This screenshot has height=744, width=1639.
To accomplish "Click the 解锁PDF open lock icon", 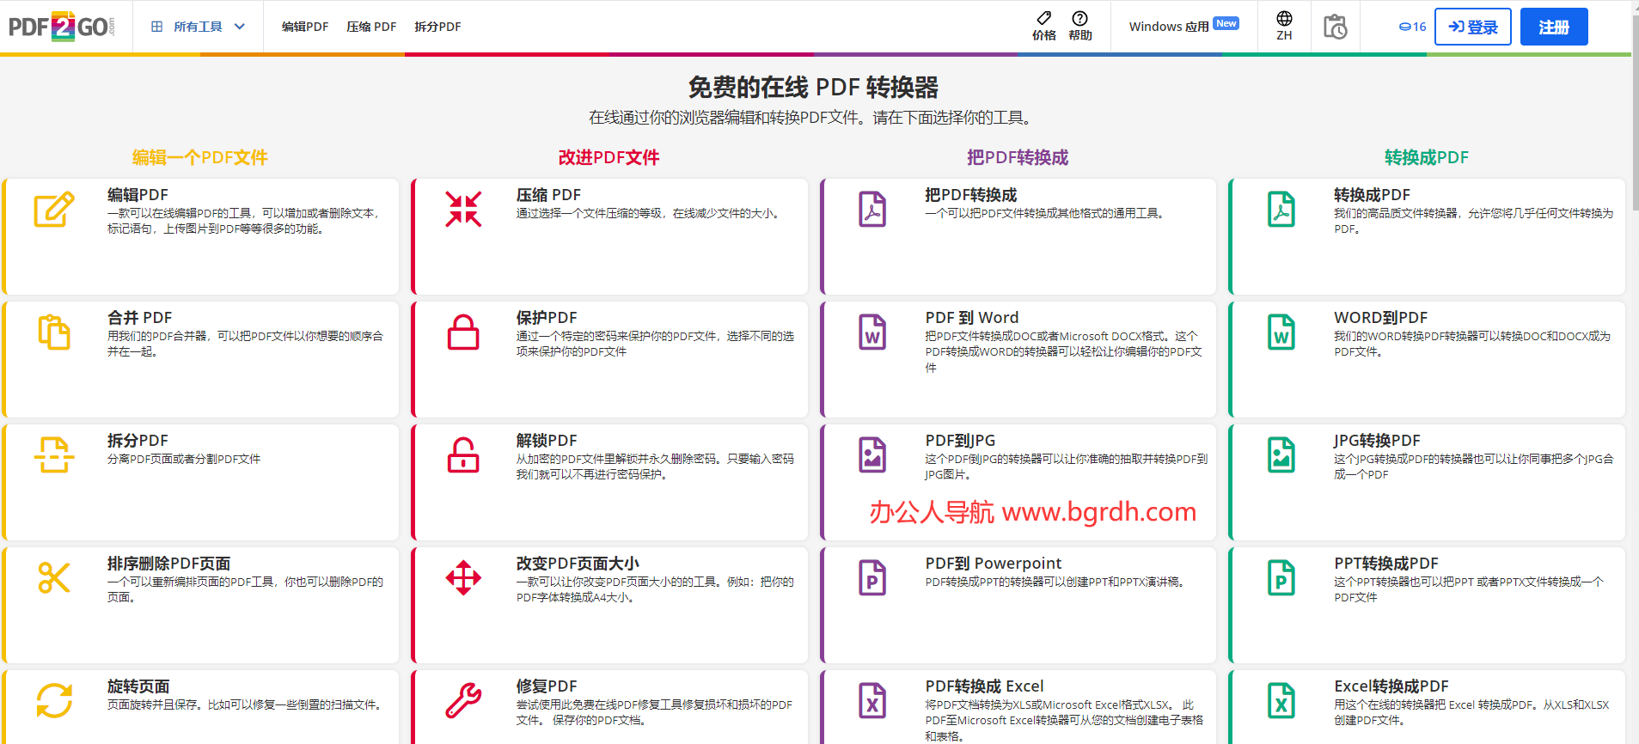I will click(x=463, y=455).
